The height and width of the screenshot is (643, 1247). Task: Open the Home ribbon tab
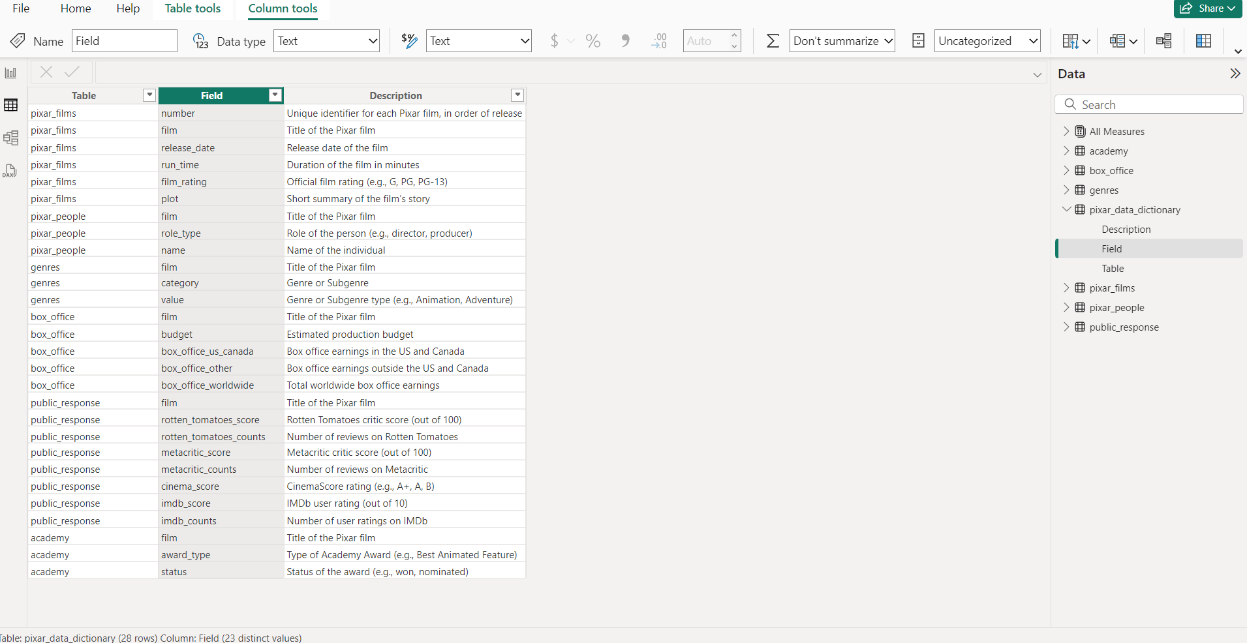[x=76, y=8]
